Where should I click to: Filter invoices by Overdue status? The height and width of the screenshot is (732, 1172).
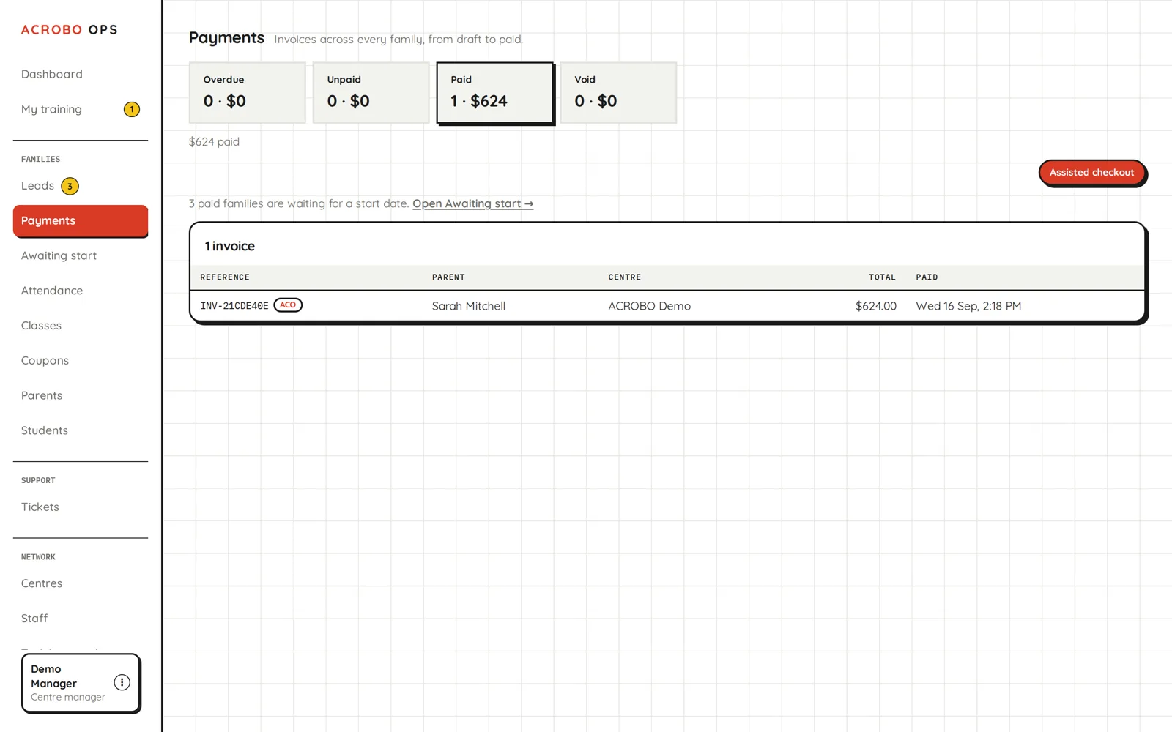click(x=248, y=93)
